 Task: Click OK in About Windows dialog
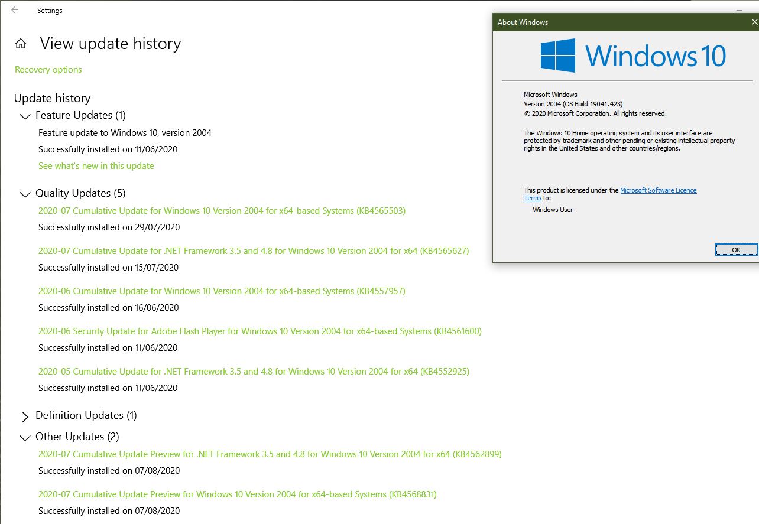(x=736, y=250)
